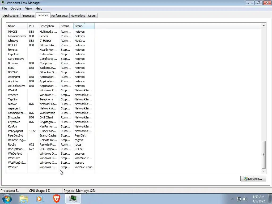Switch to the Users tab
Viewport: 272px width, 204px height.
(92, 16)
